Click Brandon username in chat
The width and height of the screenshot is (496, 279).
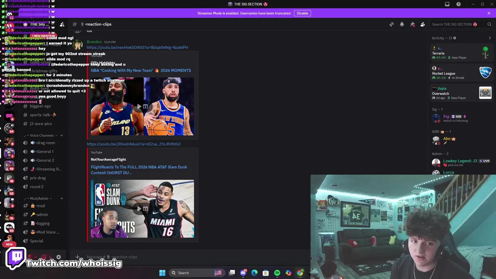coord(94,42)
